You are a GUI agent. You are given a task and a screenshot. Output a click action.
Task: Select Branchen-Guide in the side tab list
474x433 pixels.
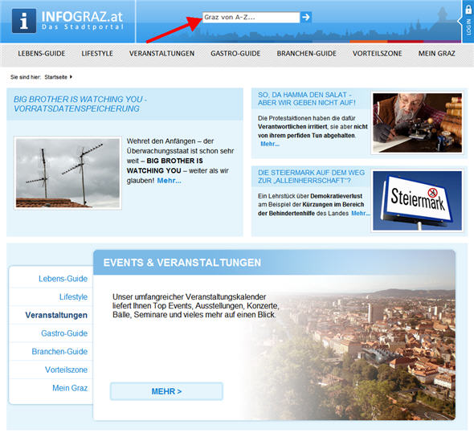point(59,351)
